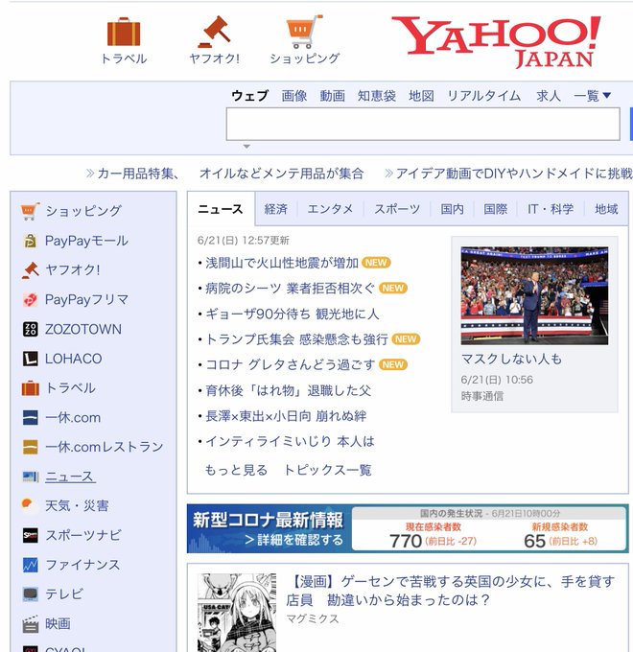Viewport: 633px width, 652px height.
Task: Click もっと見る link under headlines
Action: (x=236, y=470)
